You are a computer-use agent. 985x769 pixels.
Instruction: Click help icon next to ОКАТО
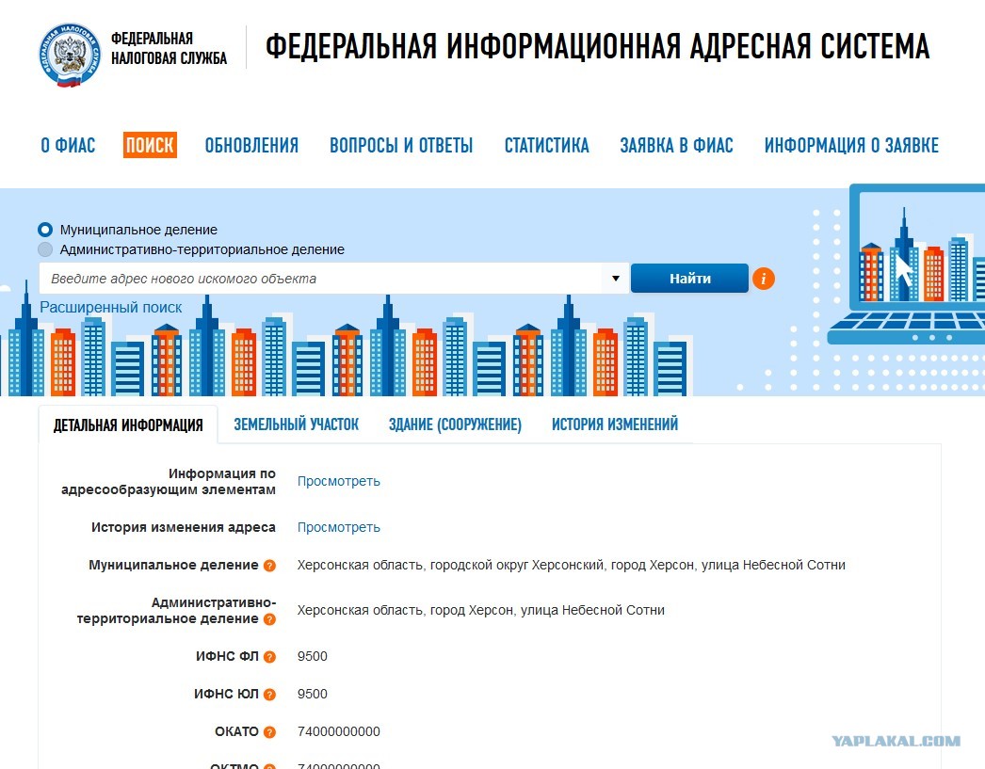click(x=269, y=732)
